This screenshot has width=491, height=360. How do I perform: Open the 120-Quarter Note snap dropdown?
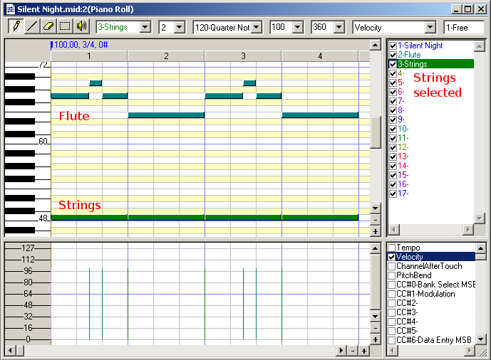[256, 27]
